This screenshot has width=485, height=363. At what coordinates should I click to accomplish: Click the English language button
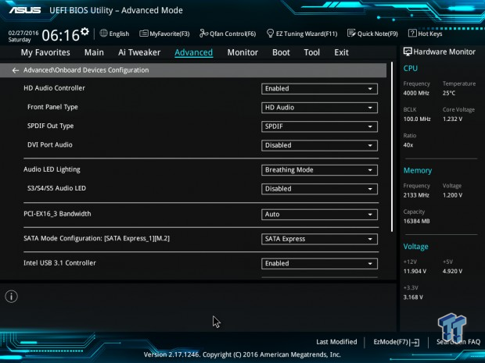(119, 34)
